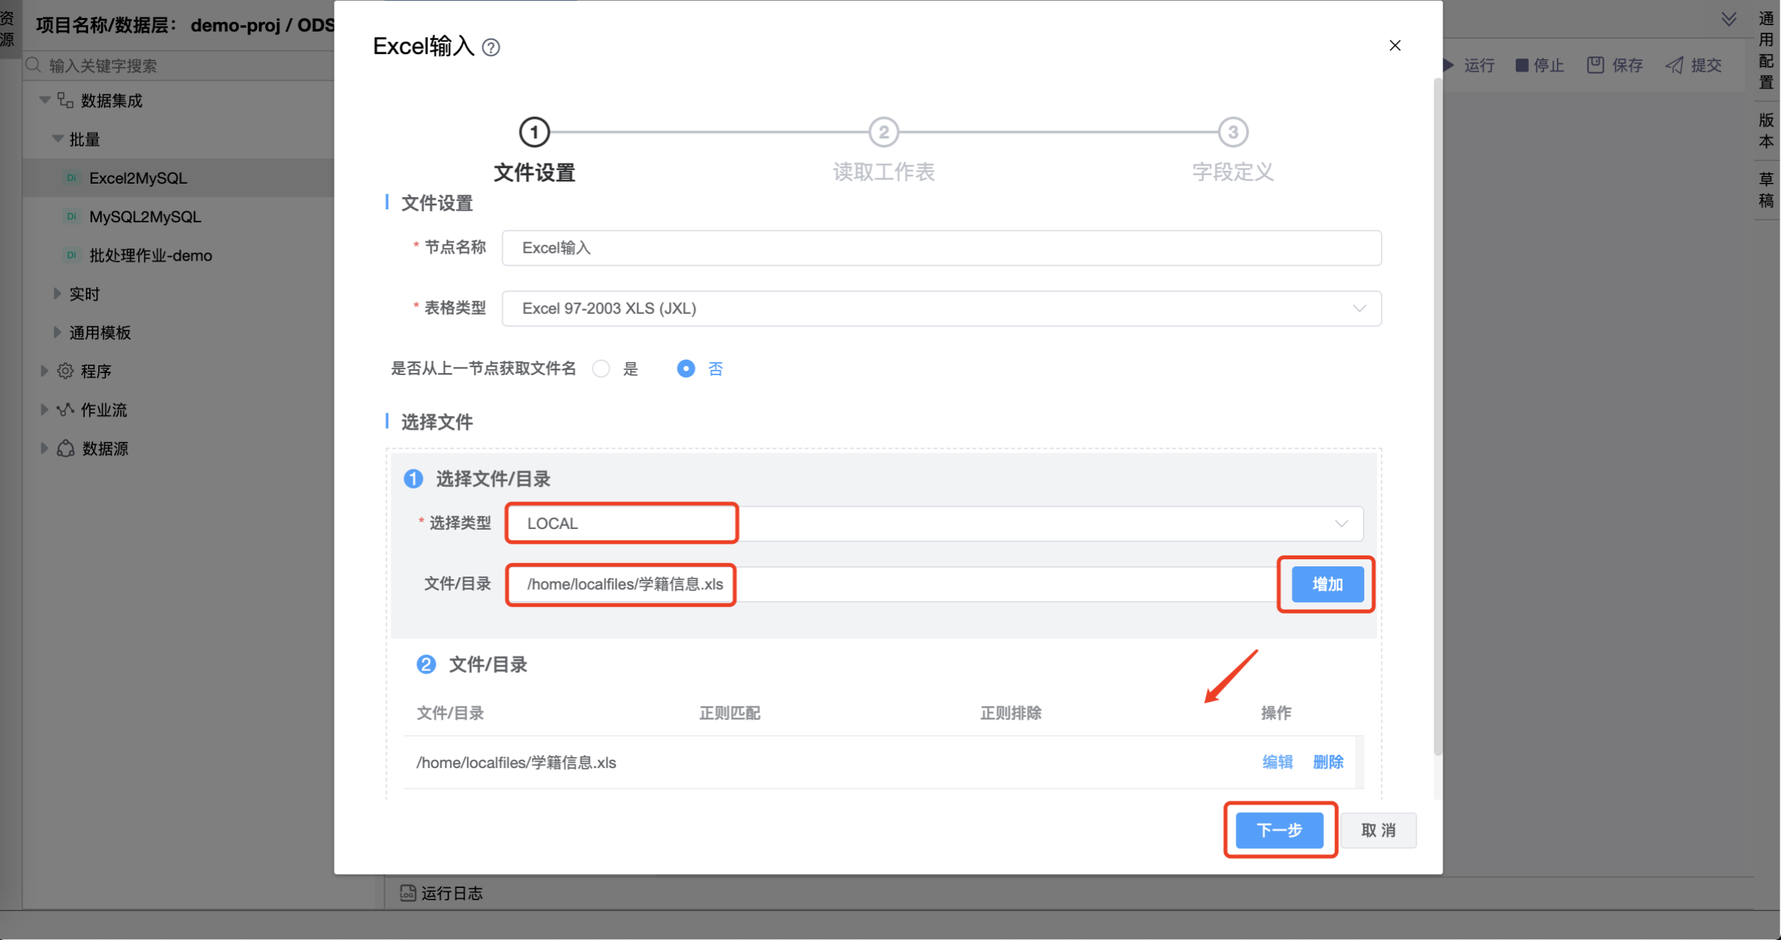Click 删除 link for 学籍信息.xls row
This screenshot has height=940, width=1781.
[1328, 762]
